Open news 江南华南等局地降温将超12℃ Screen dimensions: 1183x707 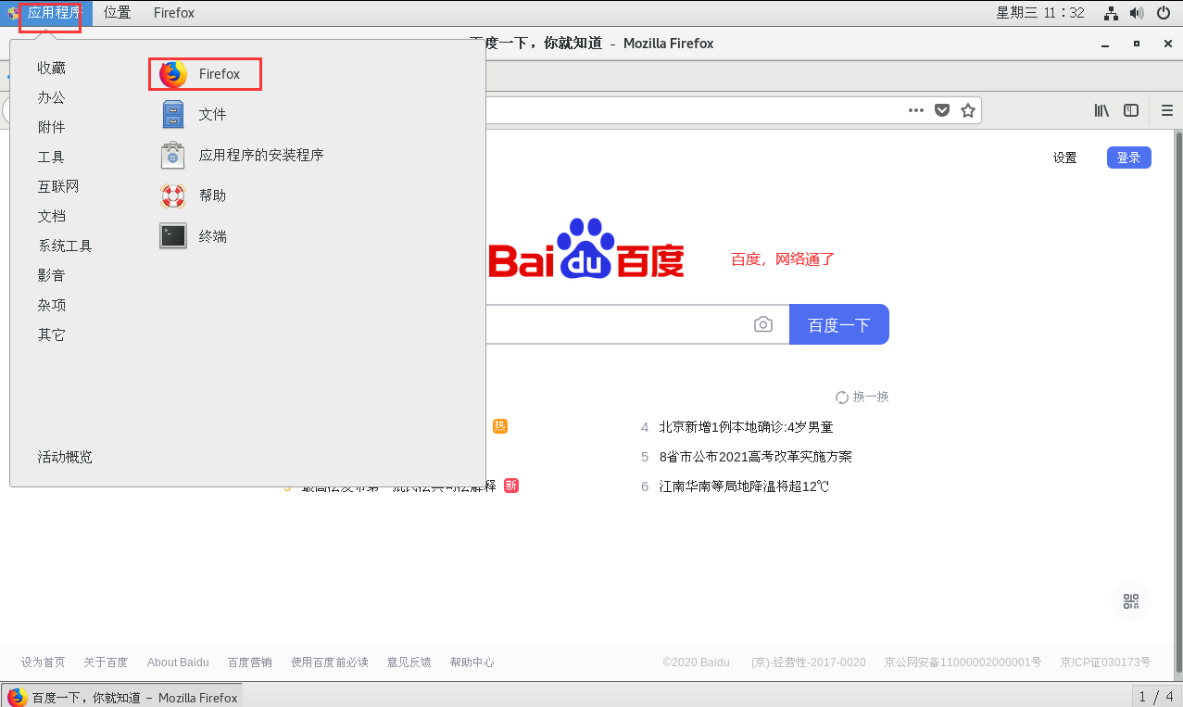(x=744, y=486)
